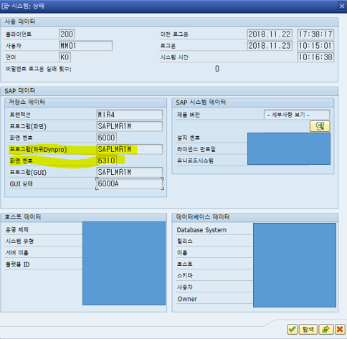Click the password failure count 0
Viewport: 347px width, 339px height.
217,69
